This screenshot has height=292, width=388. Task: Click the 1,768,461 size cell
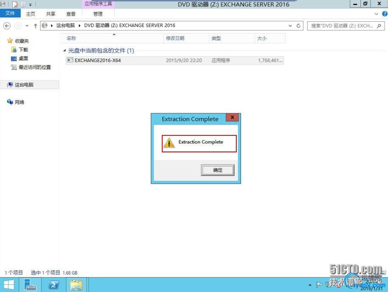point(270,60)
